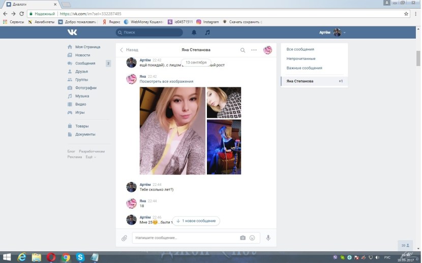The image size is (422, 263).
Task: Go back using 'Назад' link
Action: pos(129,50)
